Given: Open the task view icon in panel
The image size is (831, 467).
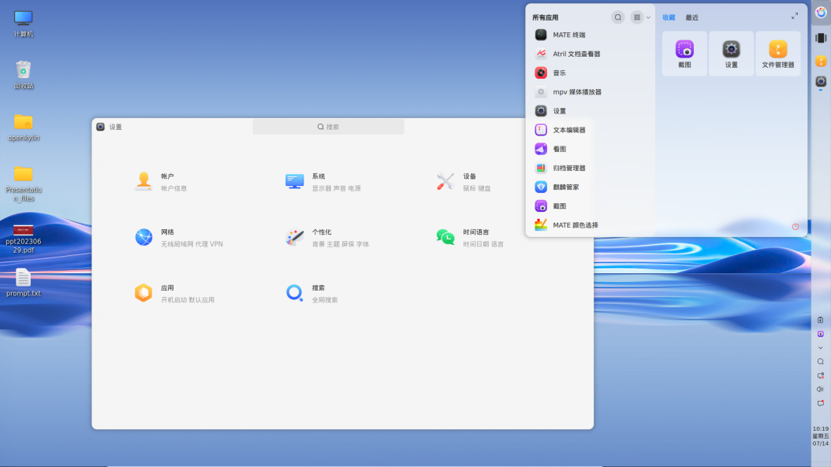Looking at the screenshot, I should coord(821,38).
